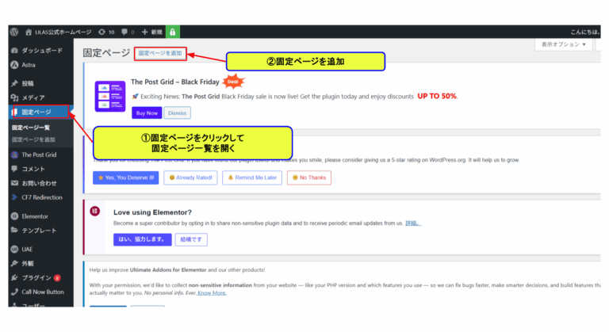Click The Post Grid sidebar icon
The image size is (609, 332).
coord(15,155)
